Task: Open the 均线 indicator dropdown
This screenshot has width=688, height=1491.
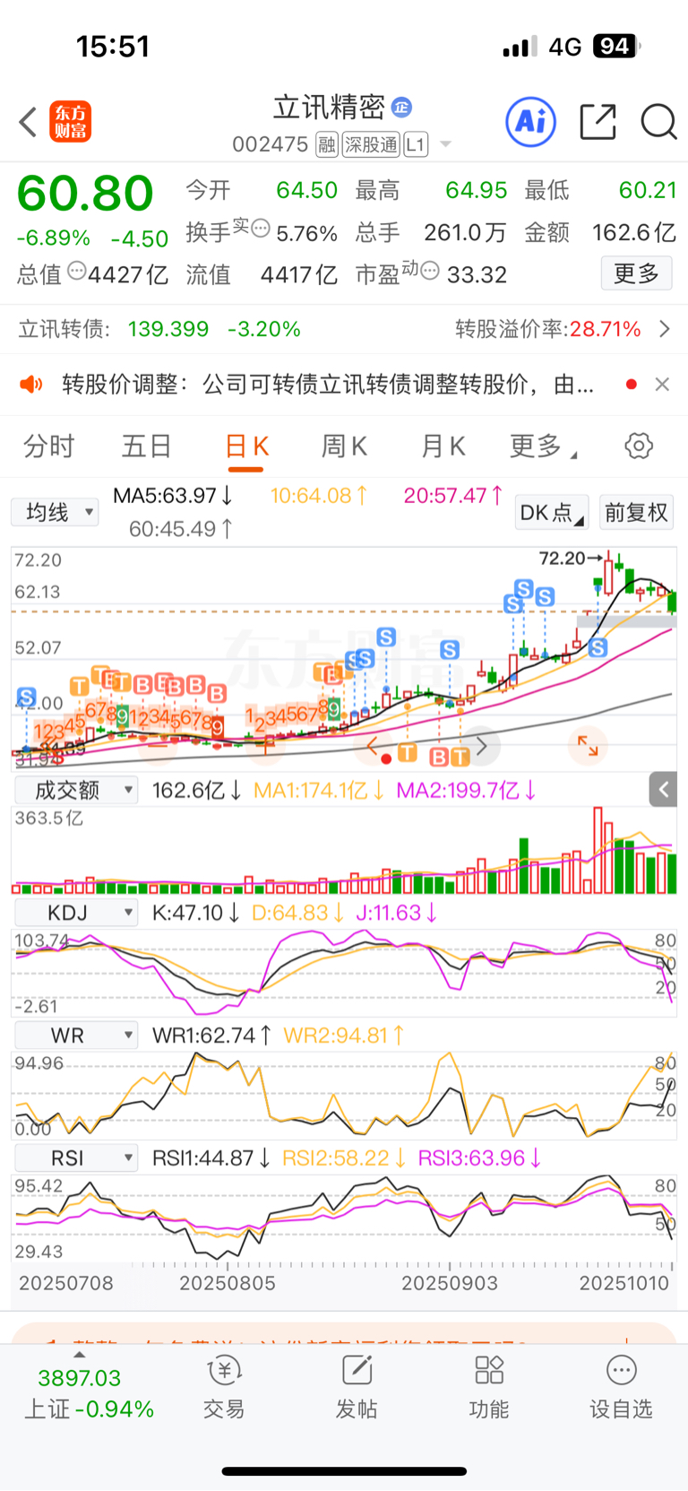Action: pos(55,512)
